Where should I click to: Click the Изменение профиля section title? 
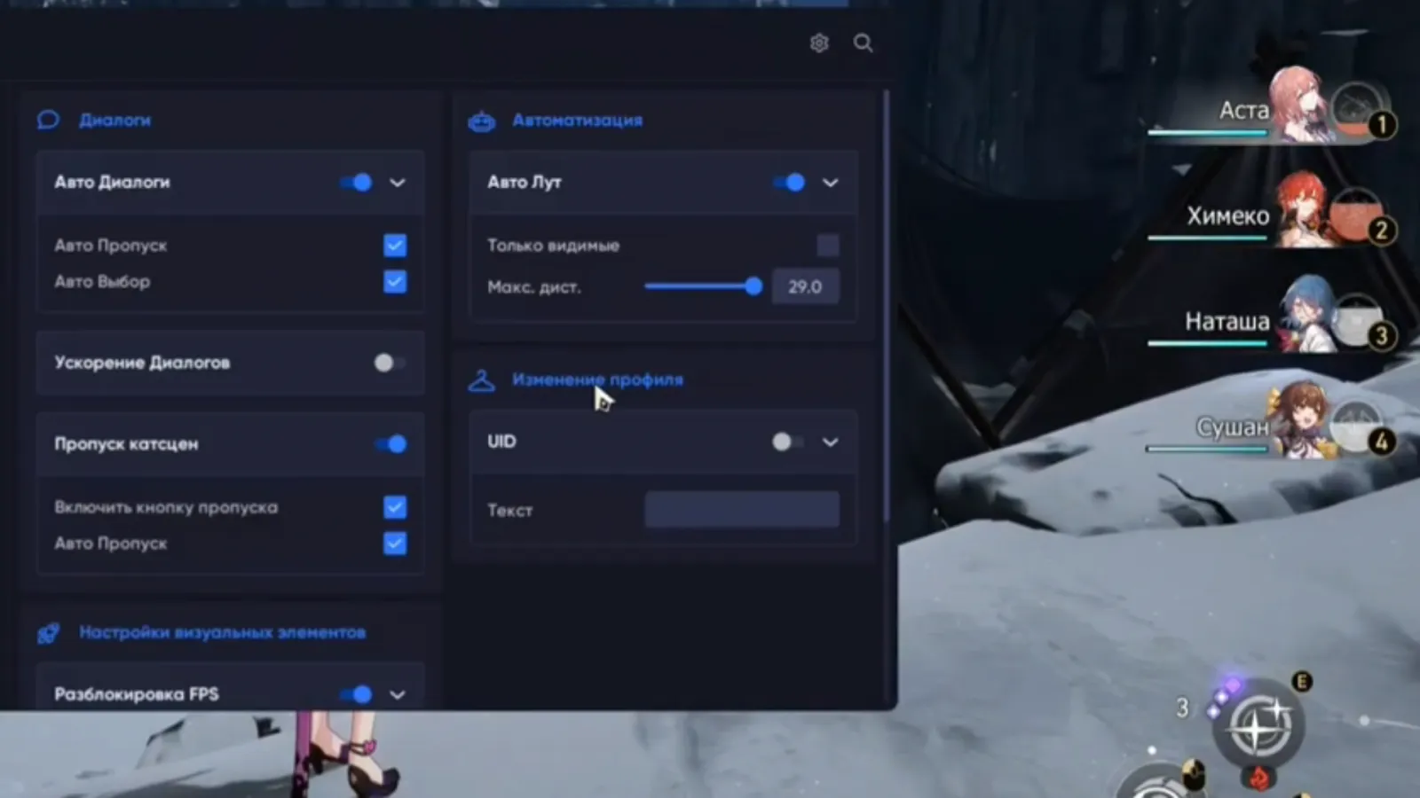tap(597, 379)
